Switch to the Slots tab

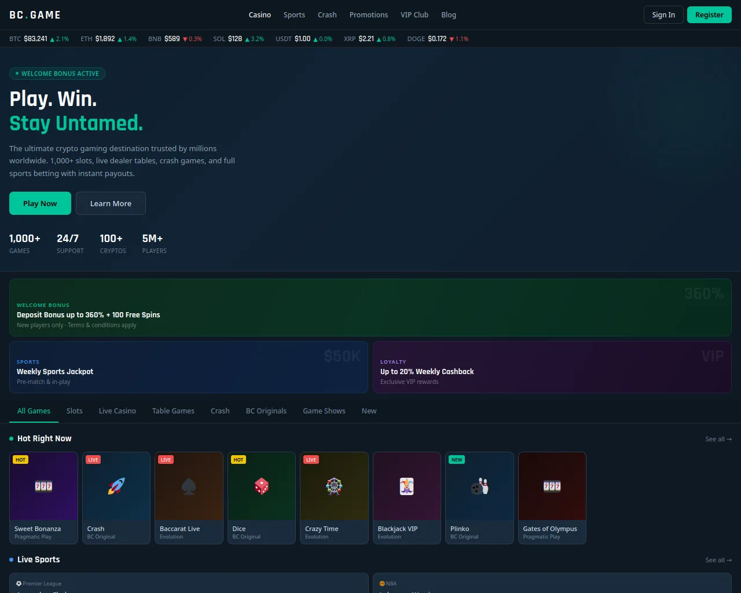(75, 411)
